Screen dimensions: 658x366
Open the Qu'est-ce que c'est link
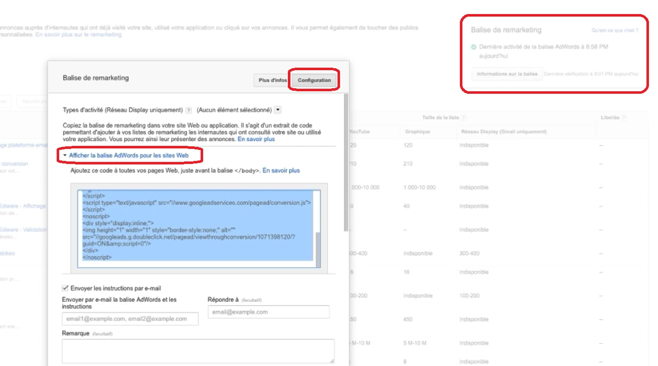pyautogui.click(x=615, y=31)
